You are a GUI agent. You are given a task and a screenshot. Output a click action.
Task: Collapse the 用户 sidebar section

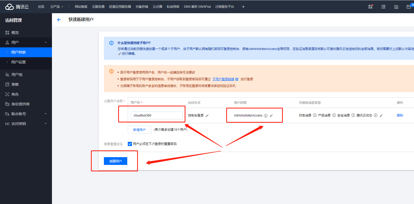point(46,42)
